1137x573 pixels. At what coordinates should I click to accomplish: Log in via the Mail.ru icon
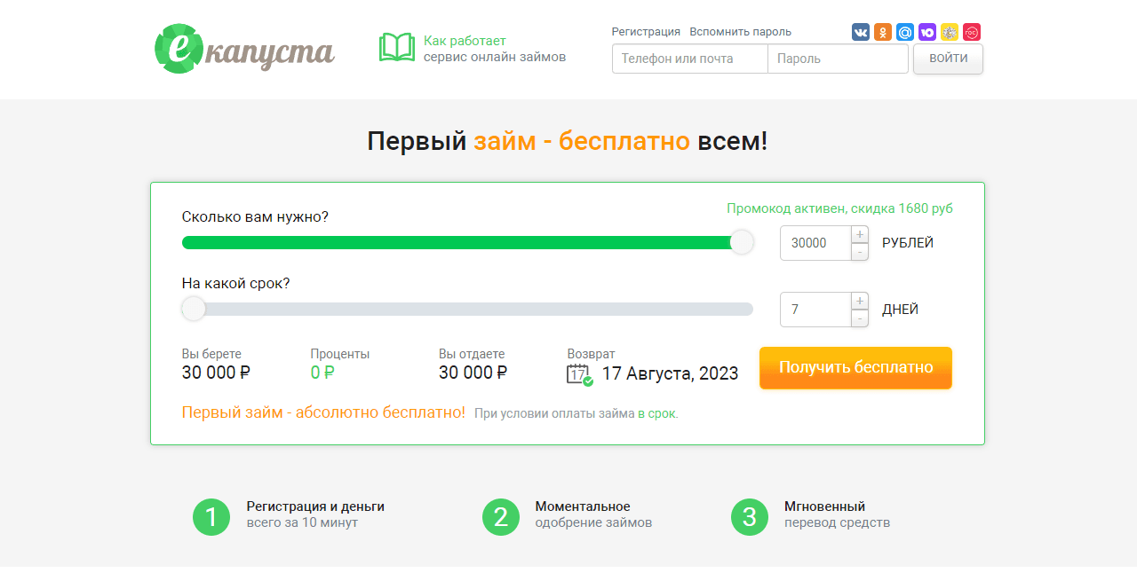(904, 31)
